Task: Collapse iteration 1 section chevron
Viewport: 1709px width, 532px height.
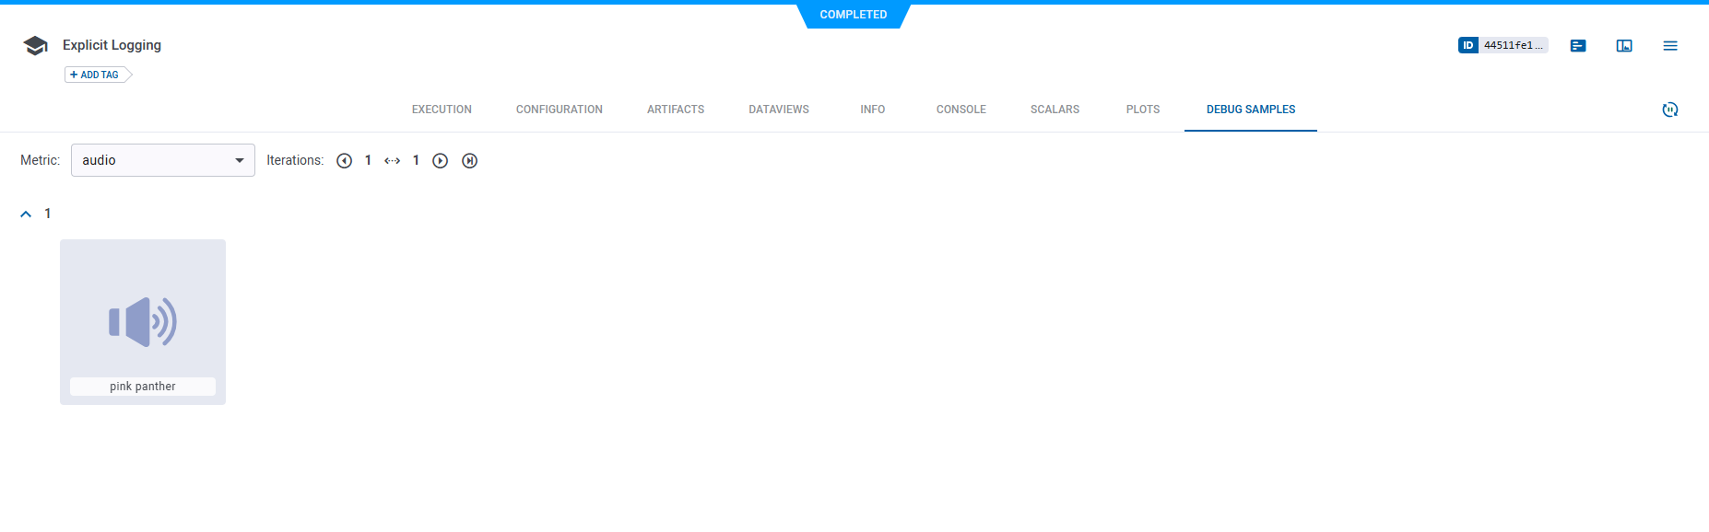Action: [x=26, y=214]
